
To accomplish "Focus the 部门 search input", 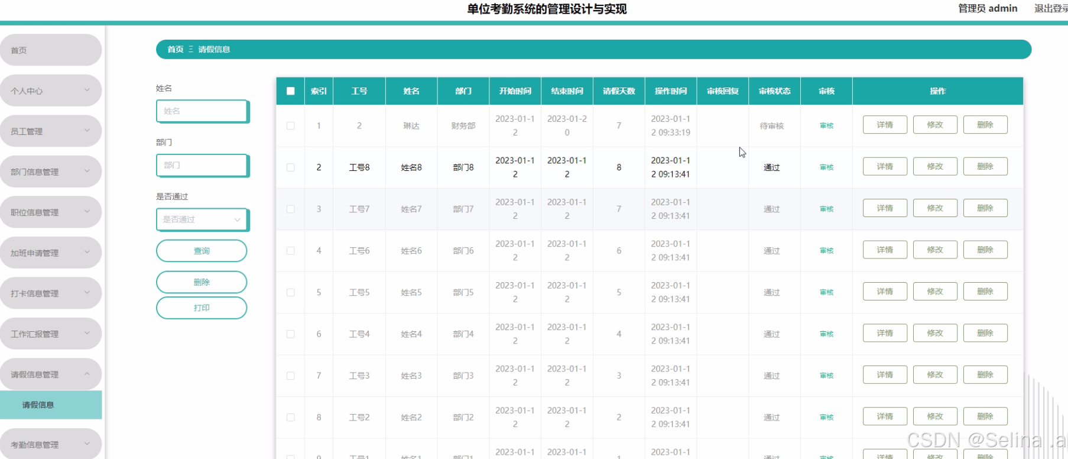I will pyautogui.click(x=202, y=165).
